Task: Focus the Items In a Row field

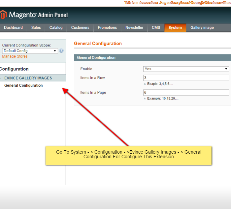Action: [x=186, y=78]
